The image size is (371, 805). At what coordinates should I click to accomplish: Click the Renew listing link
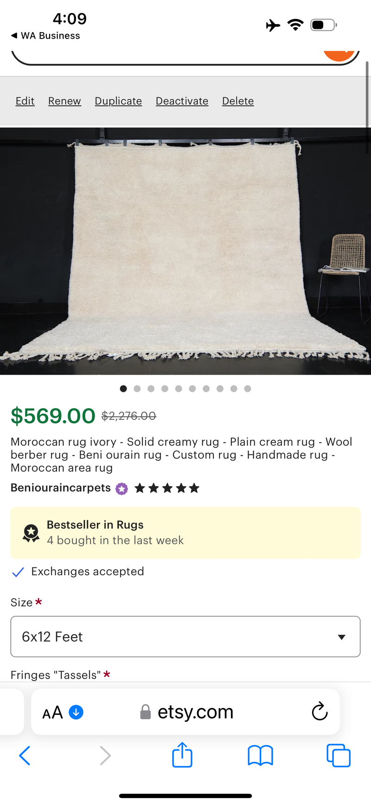pyautogui.click(x=64, y=101)
